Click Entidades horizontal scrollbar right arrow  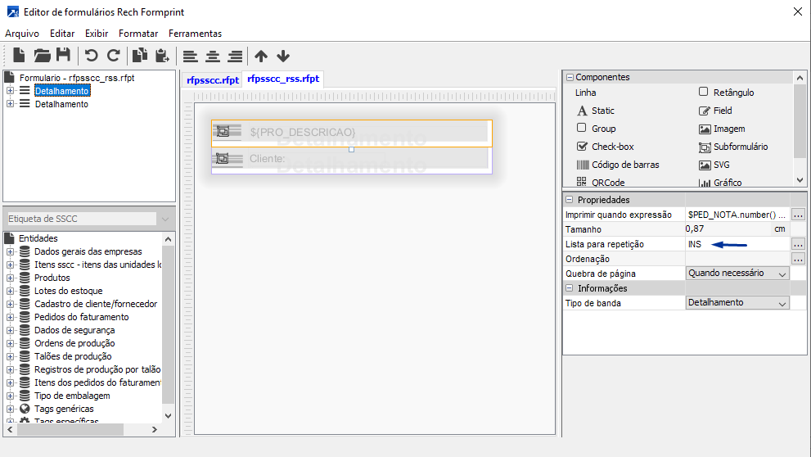[x=154, y=430]
